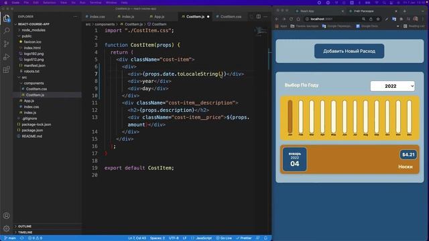Click the Носки cost item card

click(x=350, y=159)
